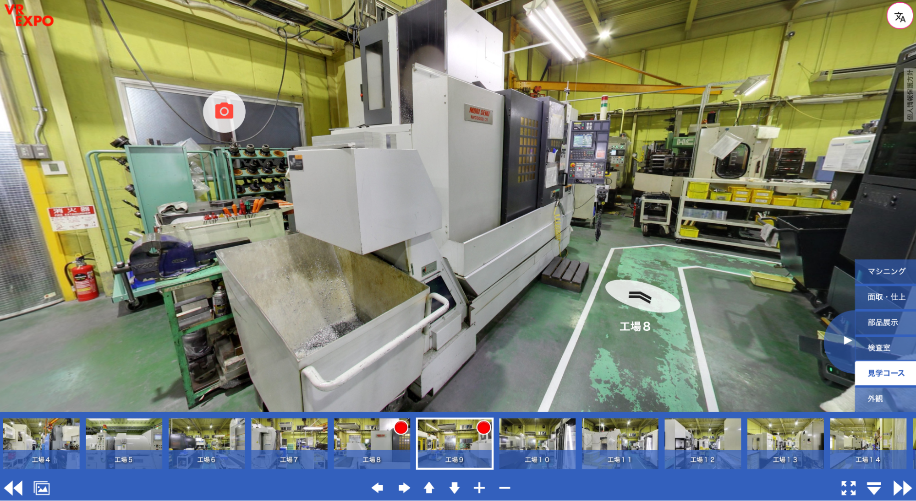Select マシニング menu item
Image resolution: width=916 pixels, height=501 pixels.
tap(886, 271)
